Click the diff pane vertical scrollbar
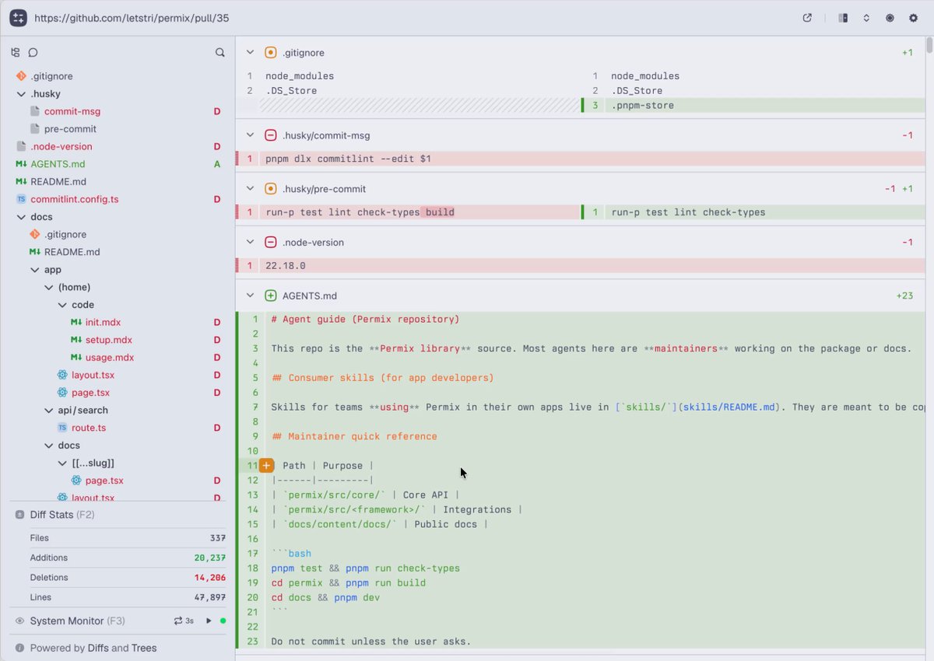Screen dimensions: 934x661 pyautogui.click(x=929, y=47)
